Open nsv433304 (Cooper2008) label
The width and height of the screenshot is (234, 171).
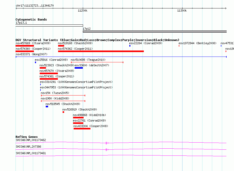[x=91, y=126]
